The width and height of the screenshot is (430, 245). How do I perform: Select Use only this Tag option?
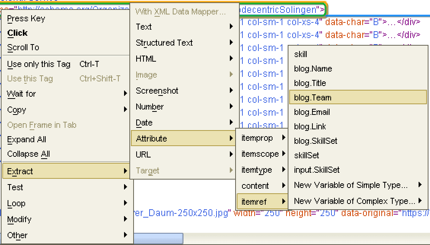[39, 64]
